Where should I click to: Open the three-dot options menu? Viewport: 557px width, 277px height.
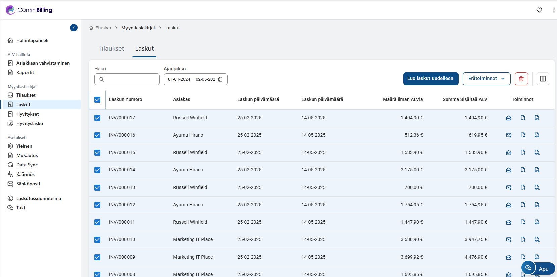553,10
